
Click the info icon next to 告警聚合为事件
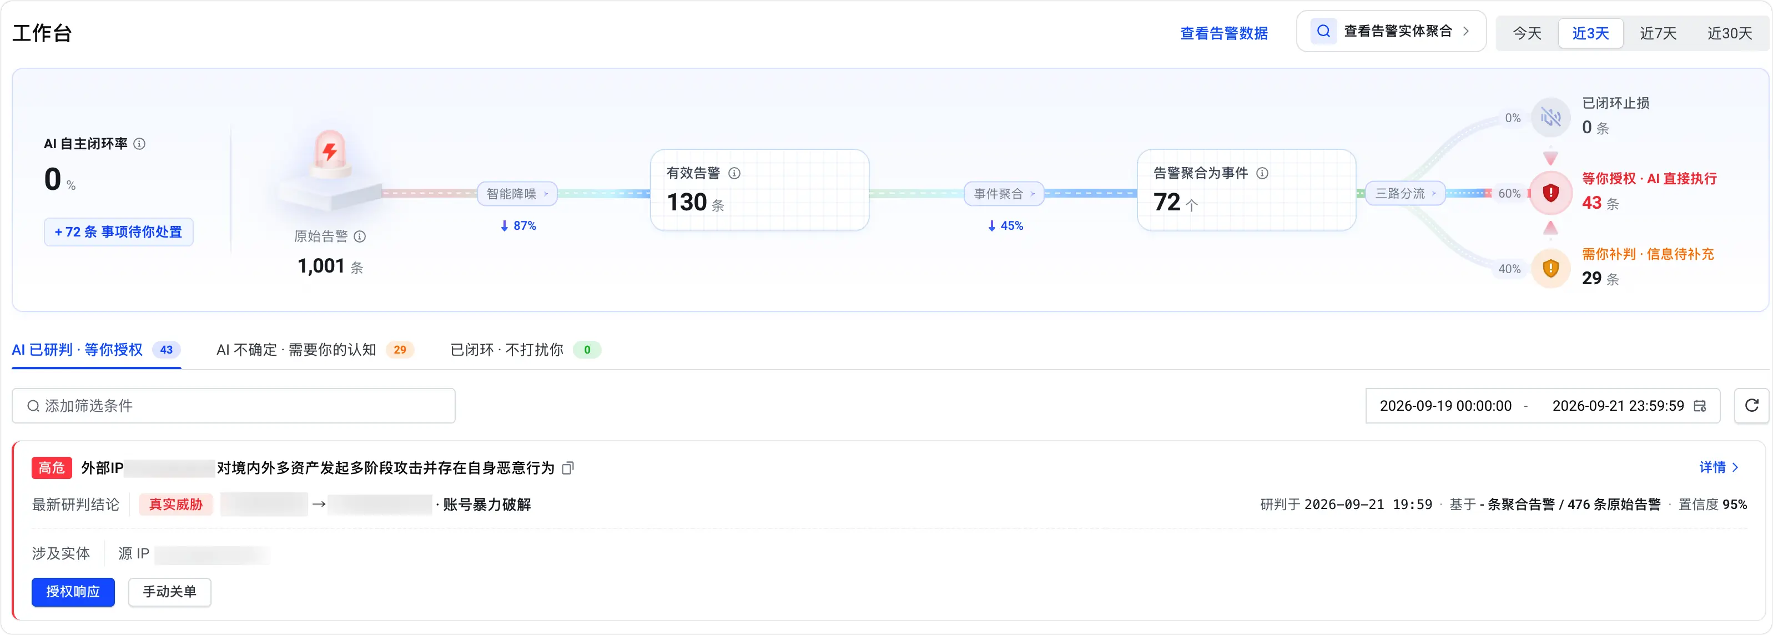pyautogui.click(x=1262, y=173)
